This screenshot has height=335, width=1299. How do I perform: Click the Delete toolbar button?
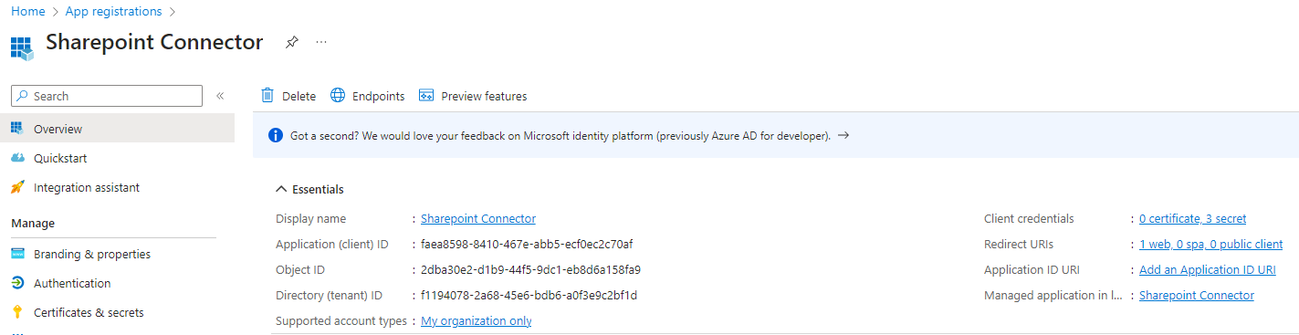tap(288, 96)
